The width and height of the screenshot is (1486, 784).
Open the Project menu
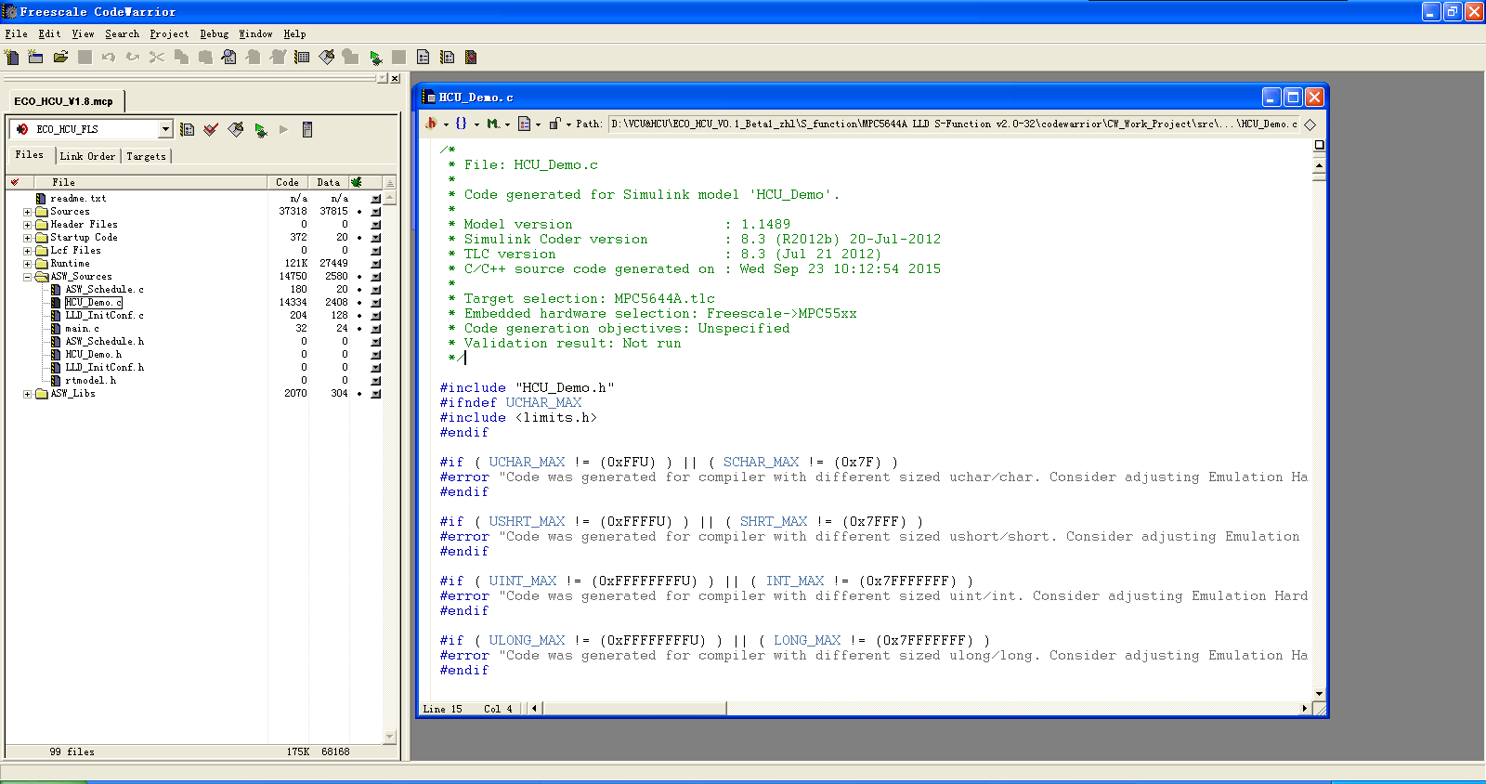click(x=169, y=34)
